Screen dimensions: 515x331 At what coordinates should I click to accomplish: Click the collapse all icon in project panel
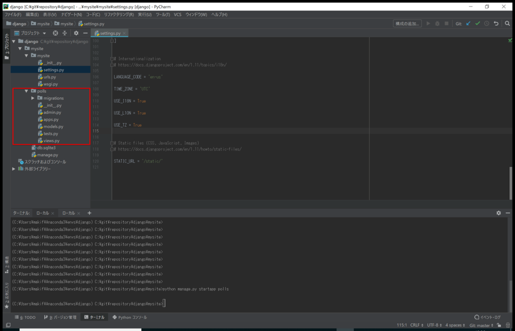[65, 33]
